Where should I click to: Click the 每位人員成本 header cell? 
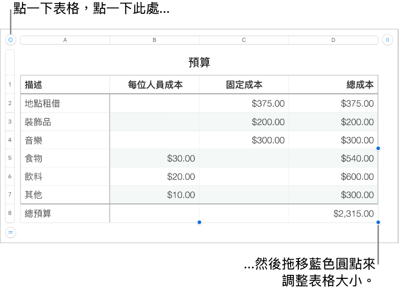coord(154,85)
